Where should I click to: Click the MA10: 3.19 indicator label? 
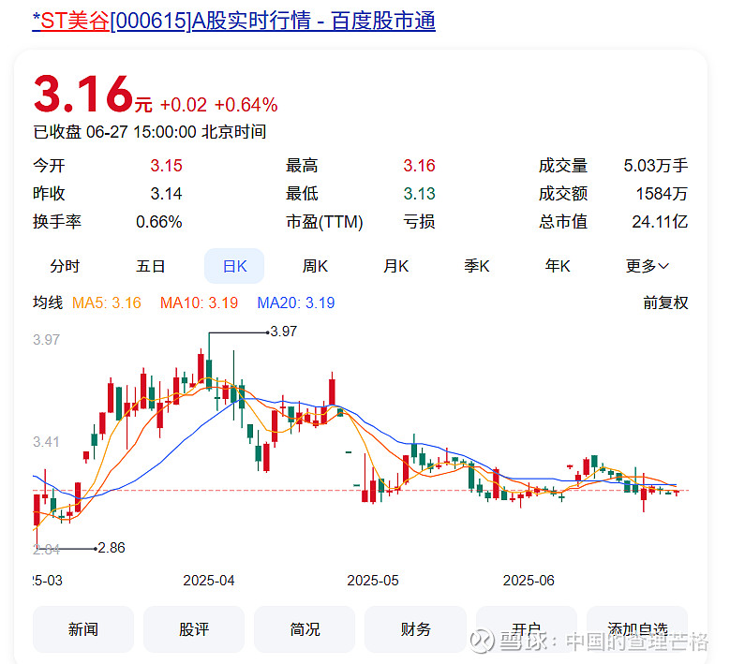point(199,302)
